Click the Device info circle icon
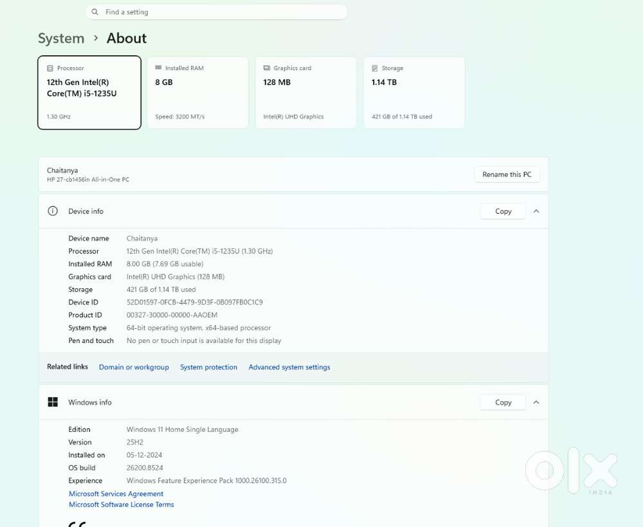 pos(53,211)
